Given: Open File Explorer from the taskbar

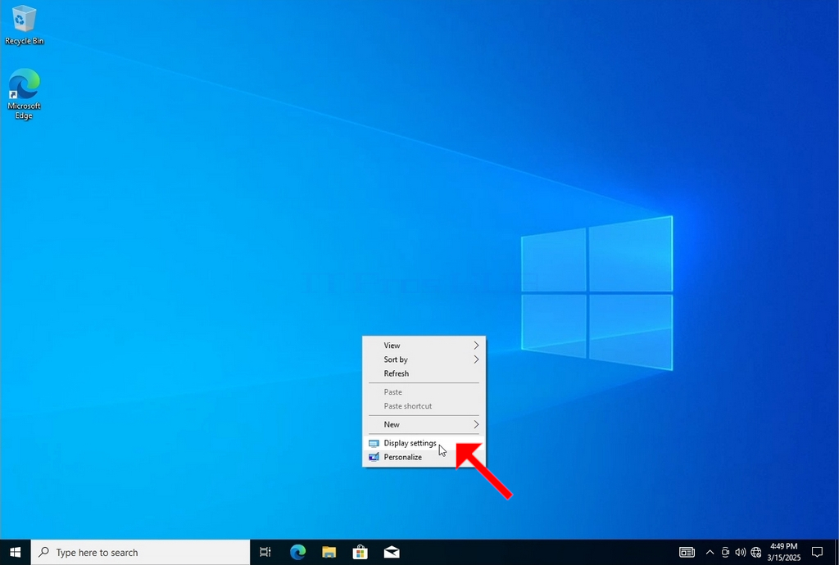Looking at the screenshot, I should click(329, 552).
